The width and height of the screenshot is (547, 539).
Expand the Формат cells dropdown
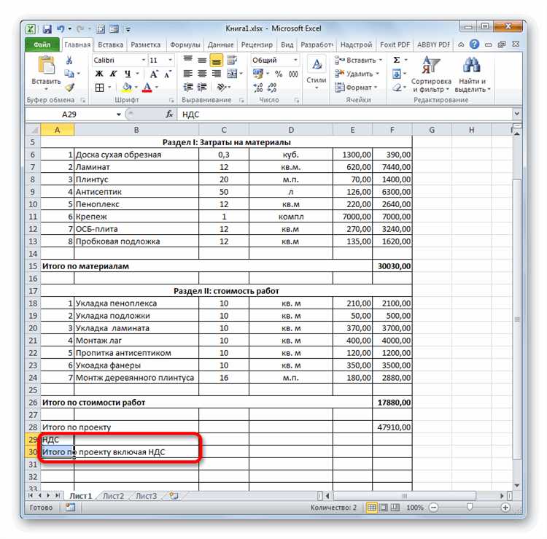coord(376,88)
